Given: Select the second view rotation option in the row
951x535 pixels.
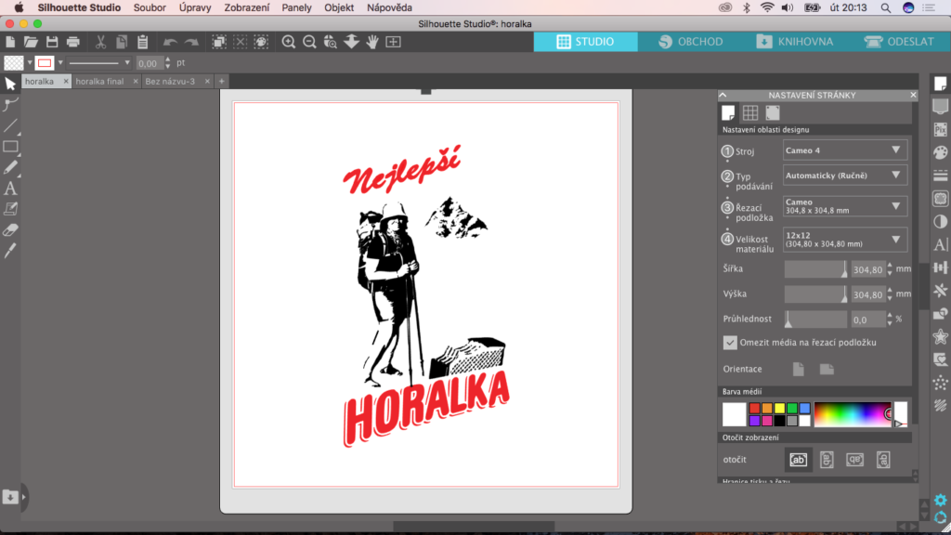Looking at the screenshot, I should [x=827, y=460].
